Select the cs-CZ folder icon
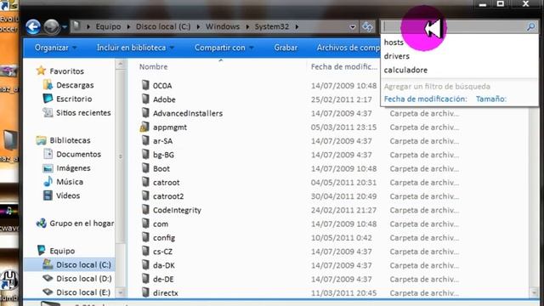This screenshot has width=544, height=306. click(x=145, y=252)
